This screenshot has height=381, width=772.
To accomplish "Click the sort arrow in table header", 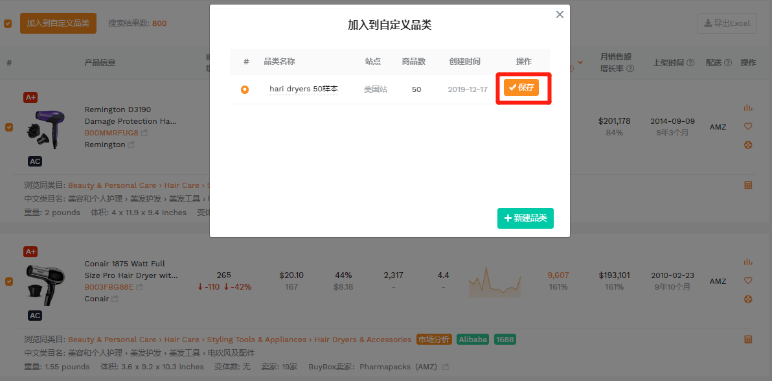I will point(580,63).
